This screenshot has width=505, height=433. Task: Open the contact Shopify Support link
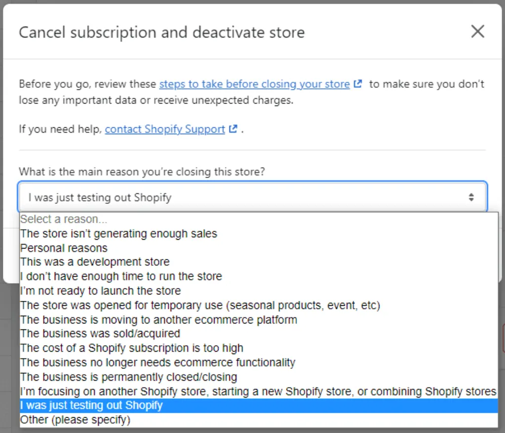pyautogui.click(x=165, y=129)
